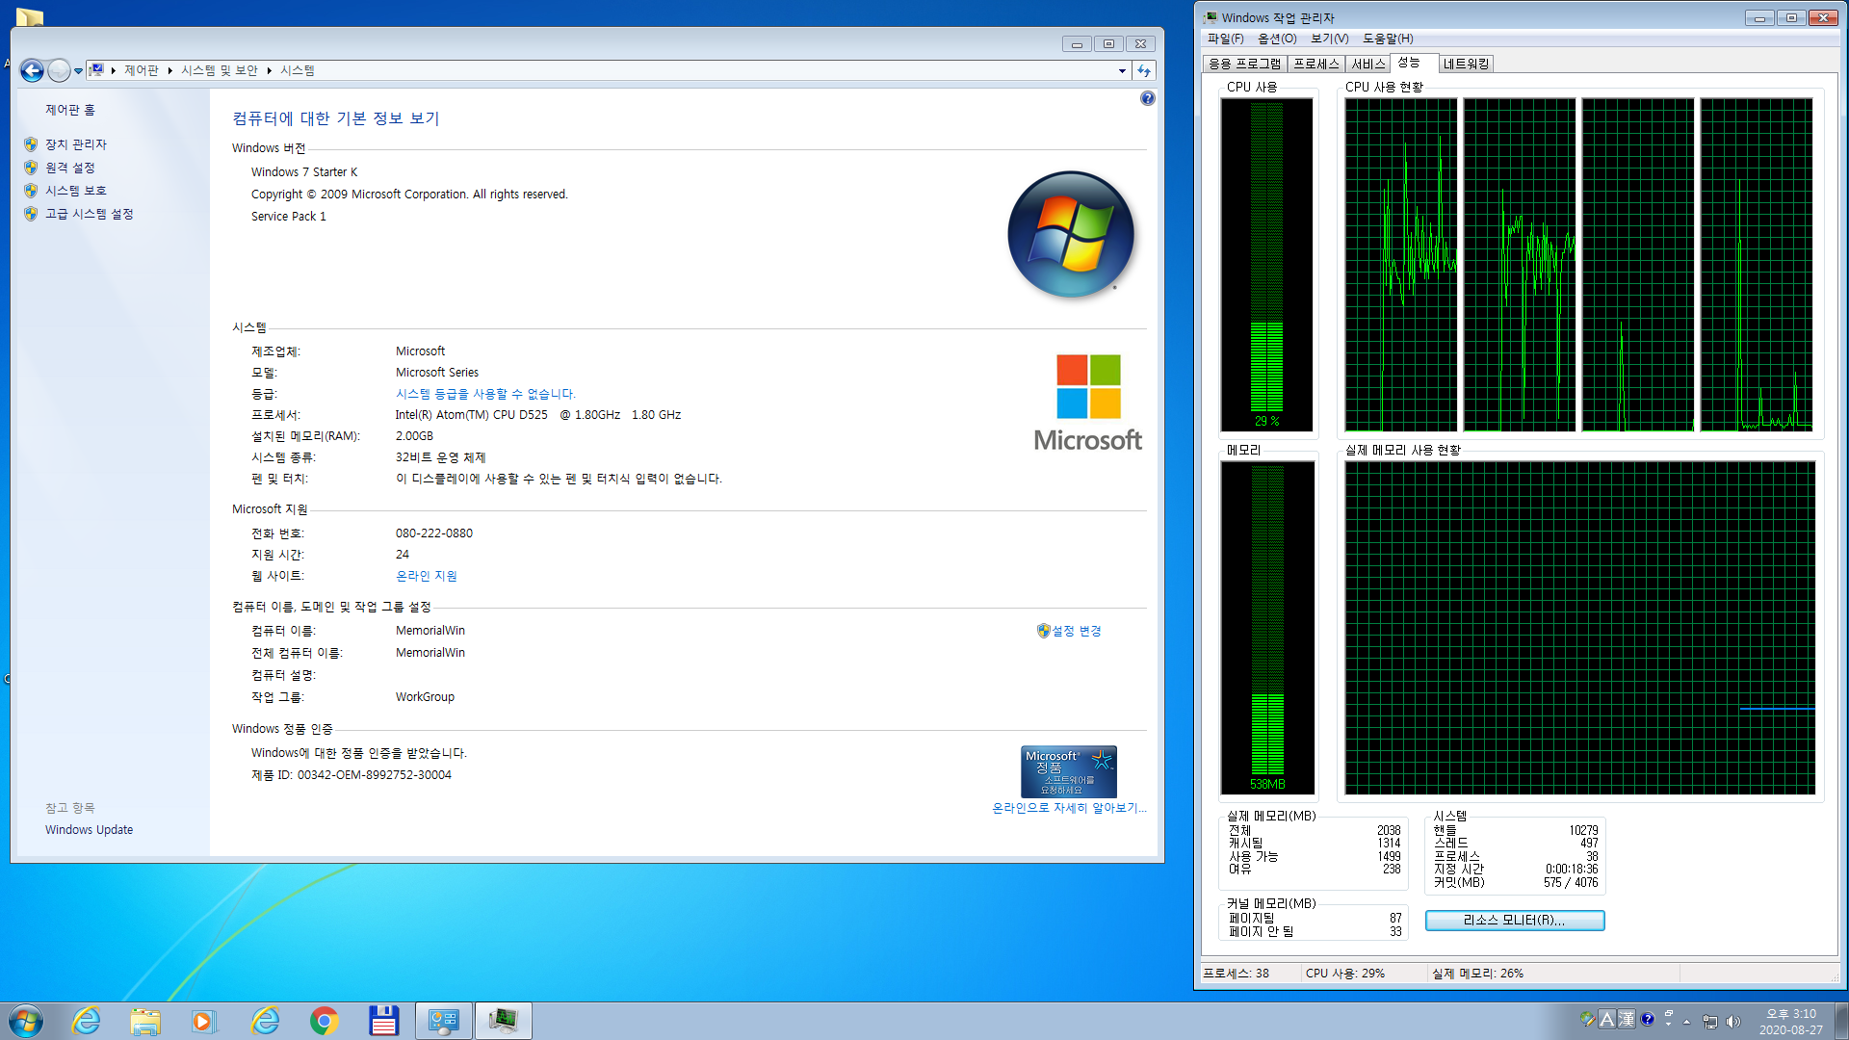Open 제어판 홈 in the sidebar
Image resolution: width=1849 pixels, height=1040 pixels.
pos(70,110)
